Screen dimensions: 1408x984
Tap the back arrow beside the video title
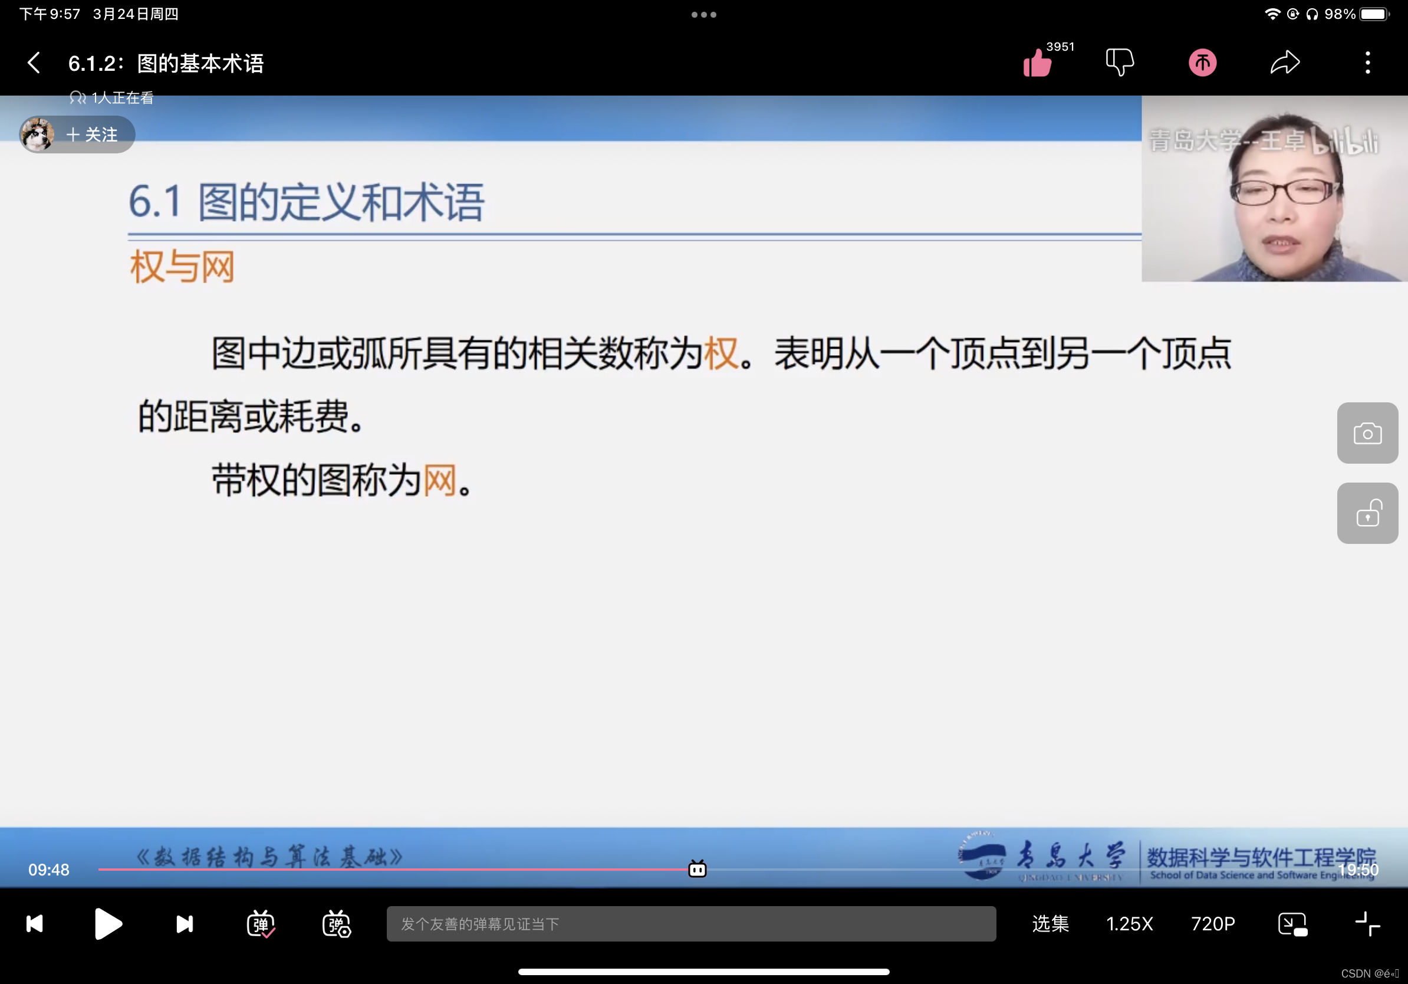[34, 63]
